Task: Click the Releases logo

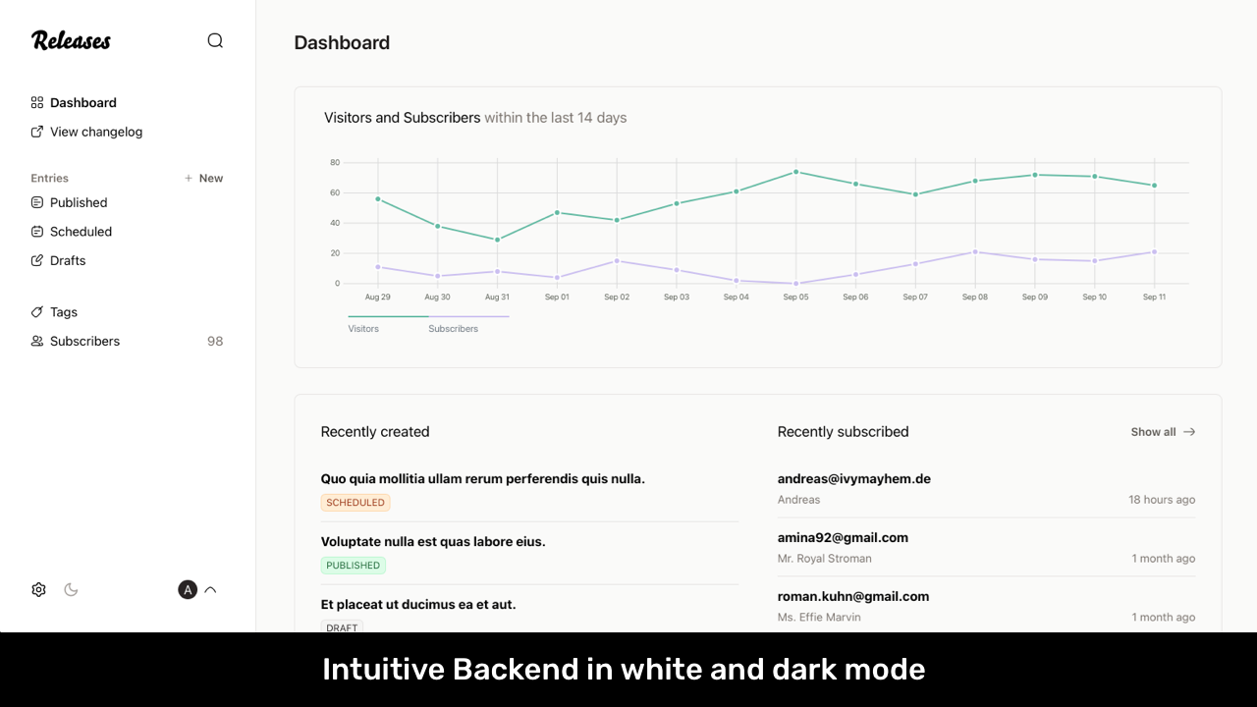Action: [x=71, y=40]
